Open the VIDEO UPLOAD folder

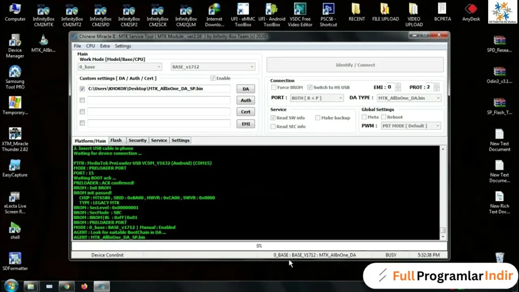coord(414,15)
